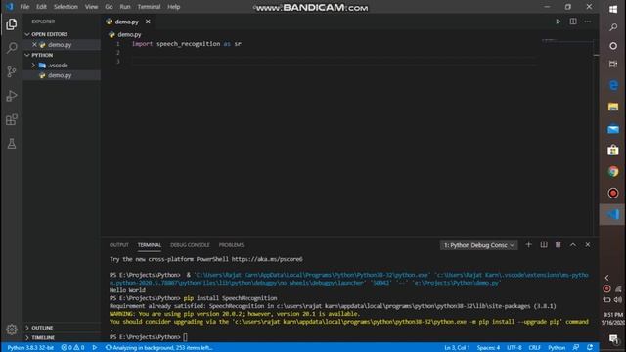Open the editor More Actions ellipsis
The image size is (626, 352).
pyautogui.click(x=588, y=22)
